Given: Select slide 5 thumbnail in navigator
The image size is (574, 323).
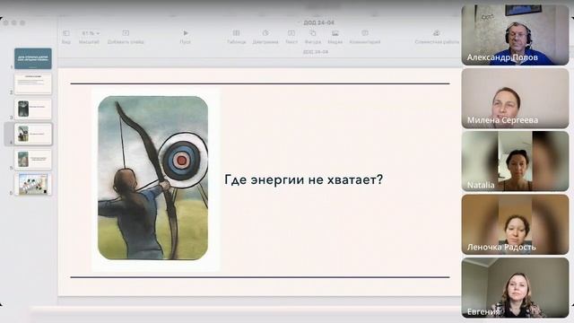Looking at the screenshot, I should (33, 160).
